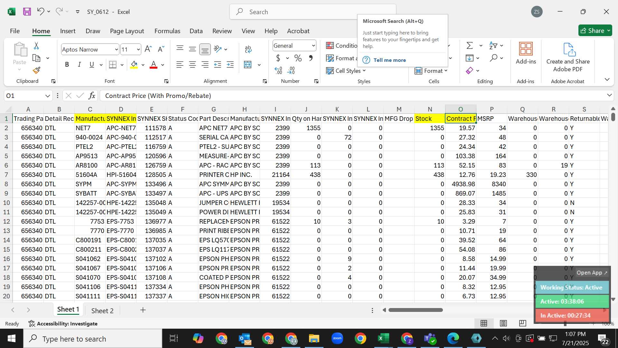This screenshot has width=618, height=348.
Task: Open Zoom app in taskbar
Action: point(337,338)
